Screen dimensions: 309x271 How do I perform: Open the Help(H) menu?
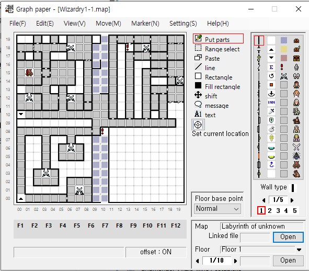pos(218,24)
